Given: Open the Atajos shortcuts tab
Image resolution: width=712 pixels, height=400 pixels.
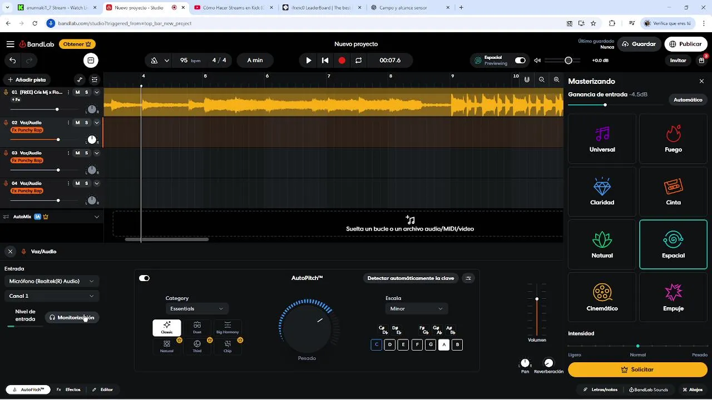Looking at the screenshot, I should (x=693, y=390).
